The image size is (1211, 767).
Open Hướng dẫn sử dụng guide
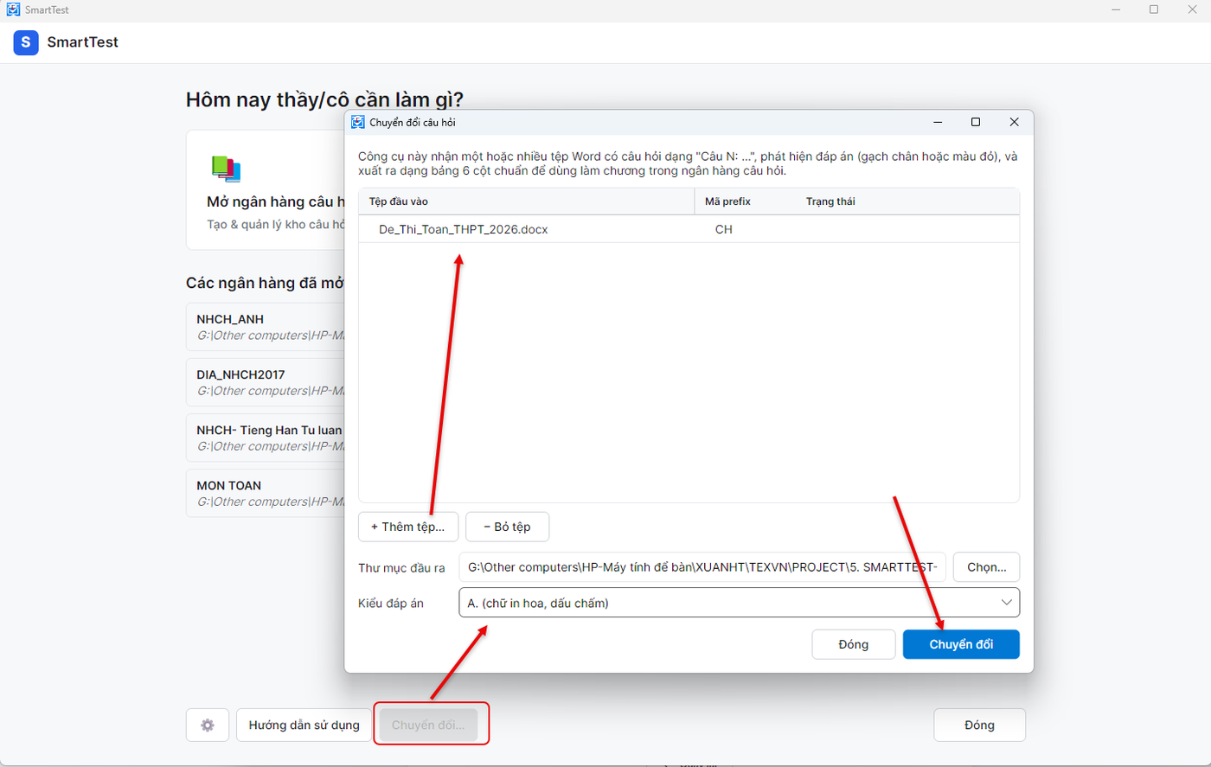[x=304, y=725]
